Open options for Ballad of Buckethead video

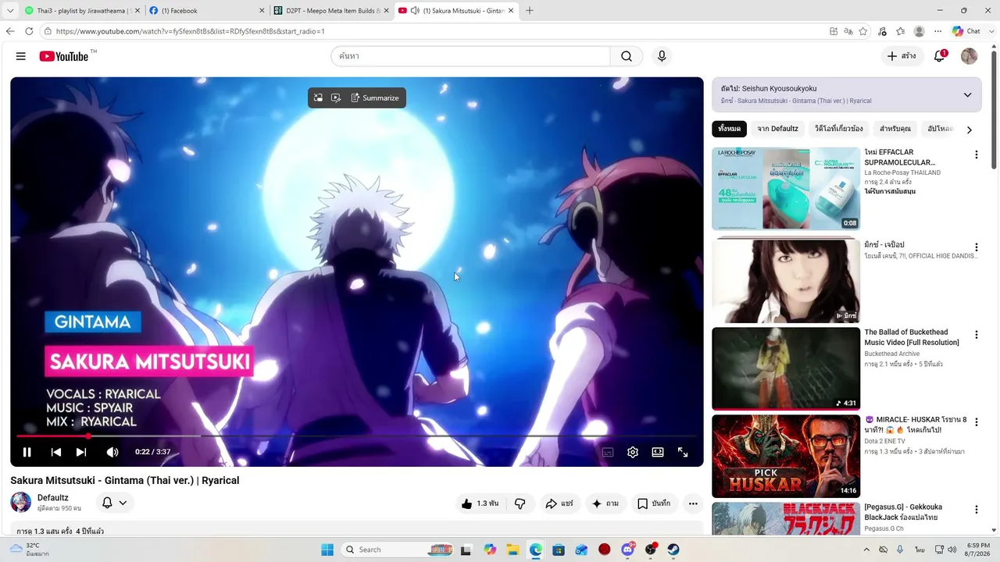976,336
